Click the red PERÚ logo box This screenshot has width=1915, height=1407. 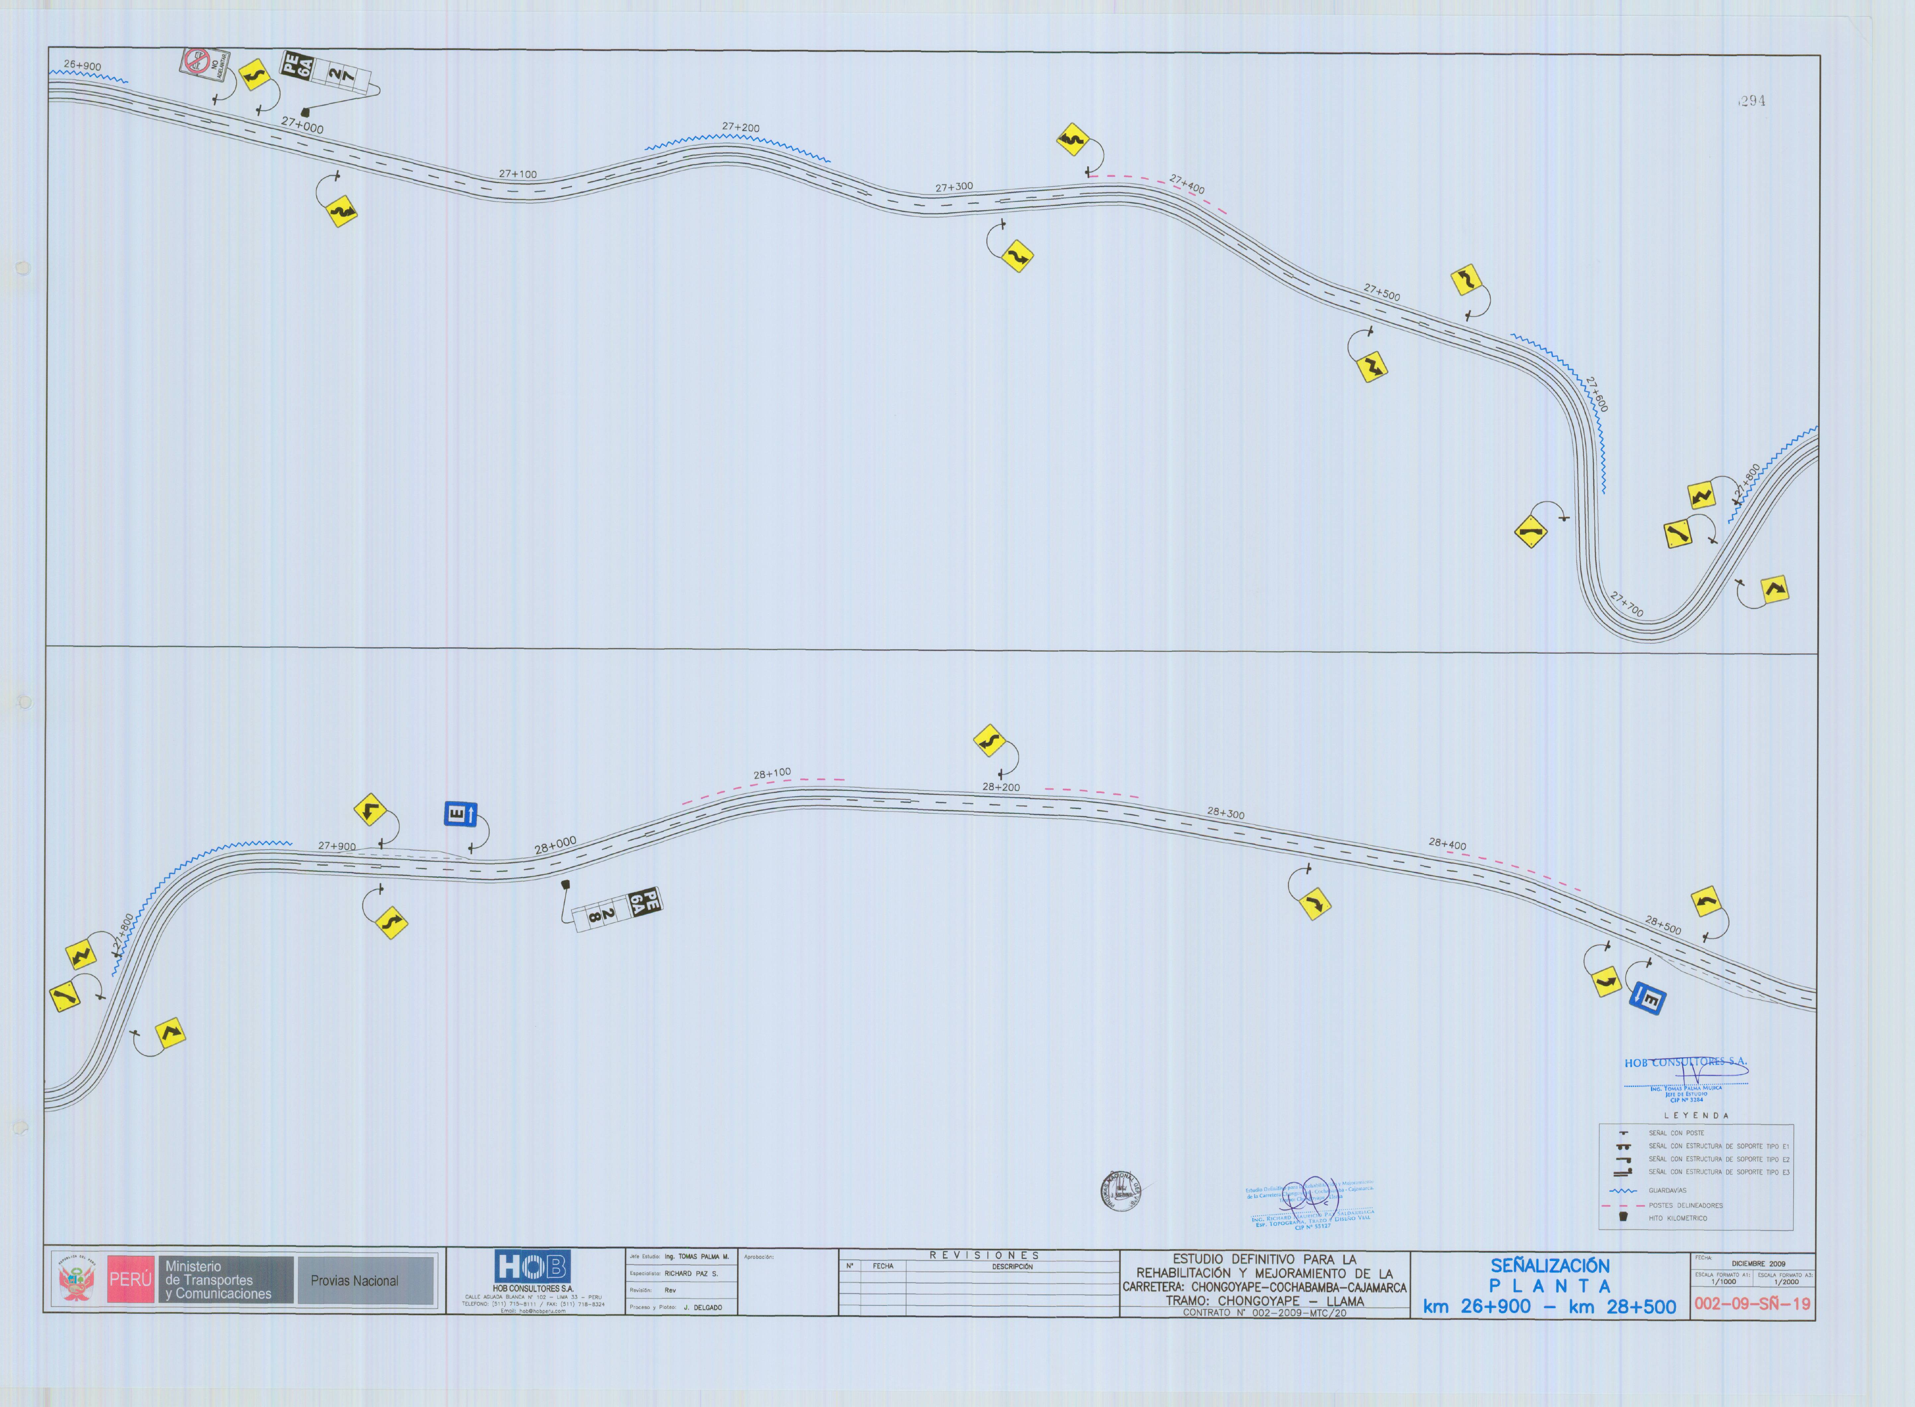pyautogui.click(x=130, y=1279)
